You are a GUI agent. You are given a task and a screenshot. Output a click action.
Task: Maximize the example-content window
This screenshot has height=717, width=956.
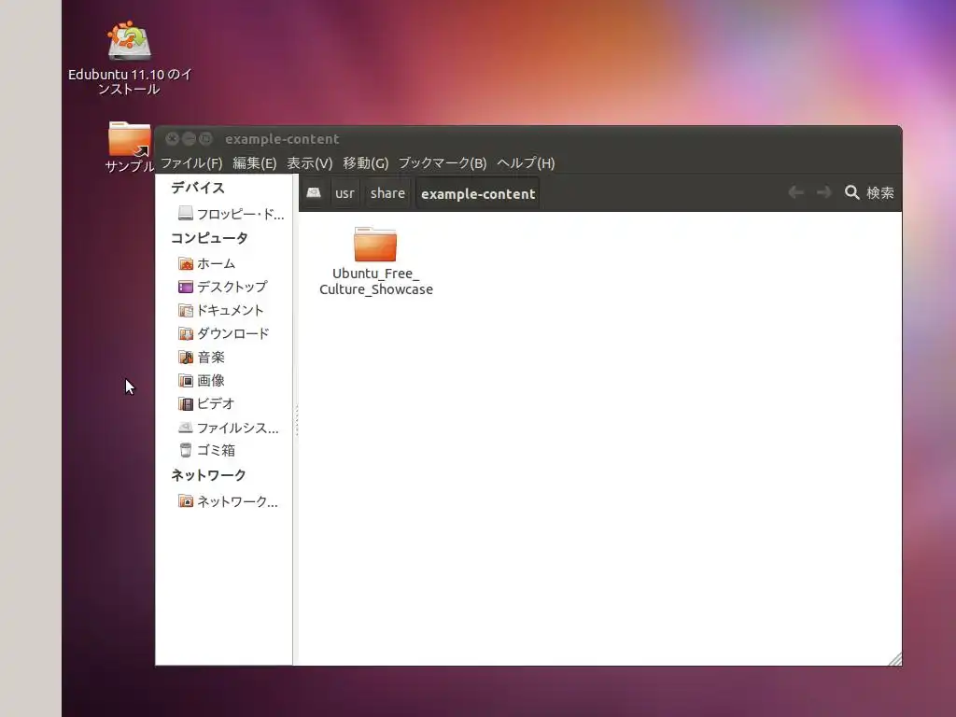(206, 138)
